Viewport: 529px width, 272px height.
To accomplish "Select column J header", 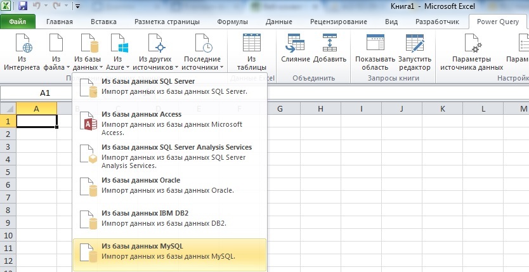I will pyautogui.click(x=402, y=108).
